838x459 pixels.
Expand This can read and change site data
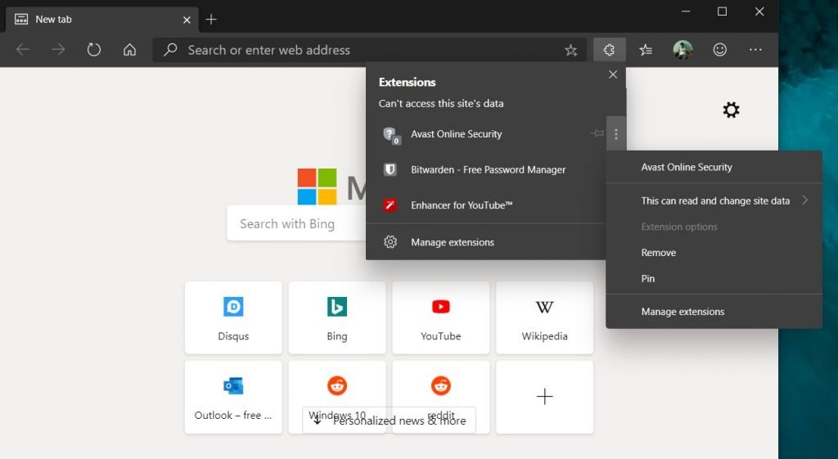(714, 201)
